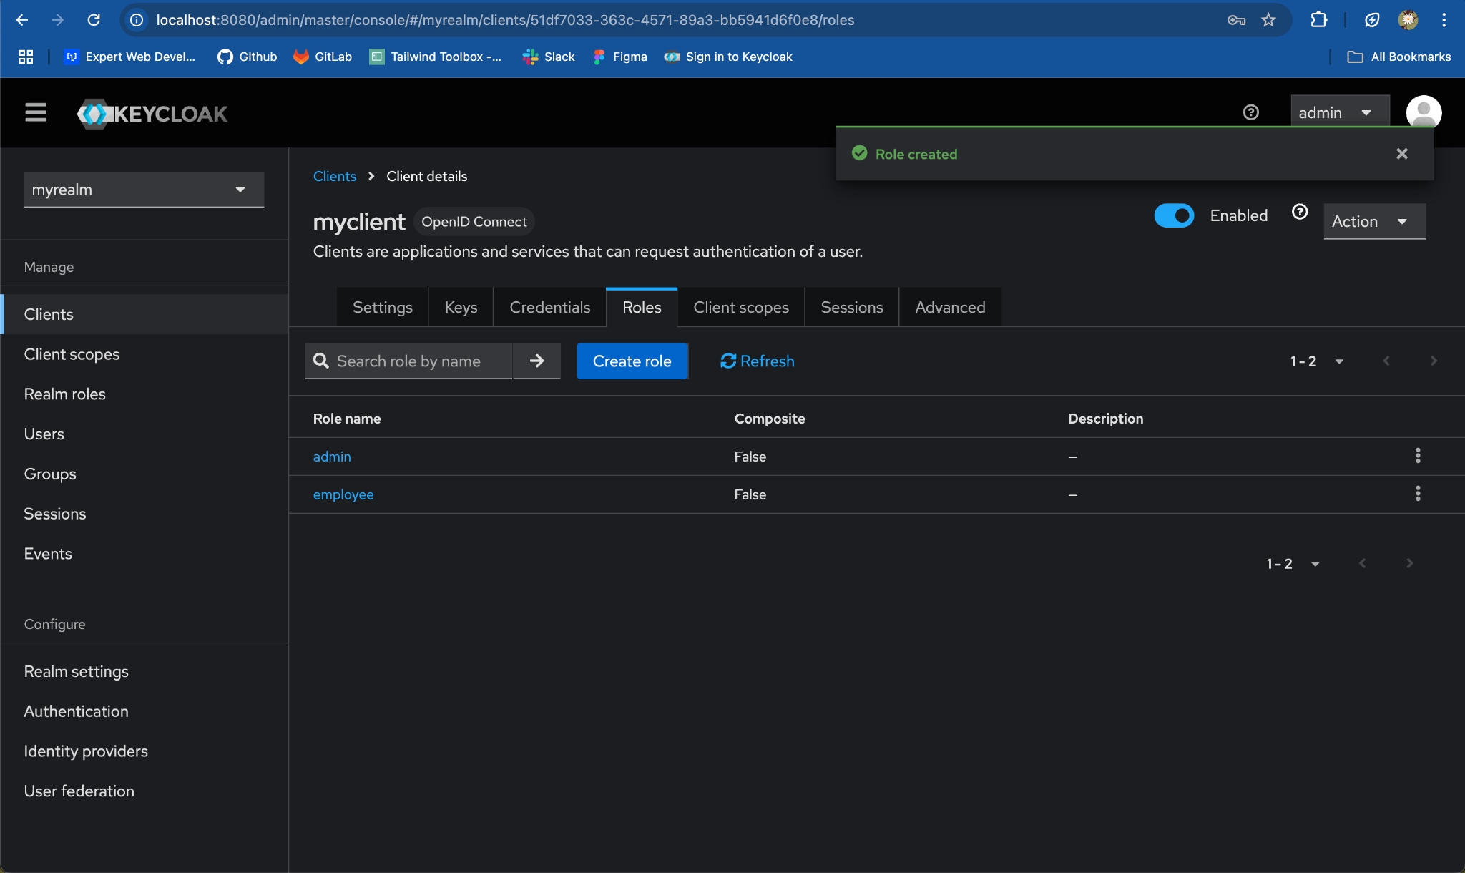Expand the myrealm realm selector
The image size is (1465, 873).
(x=144, y=190)
